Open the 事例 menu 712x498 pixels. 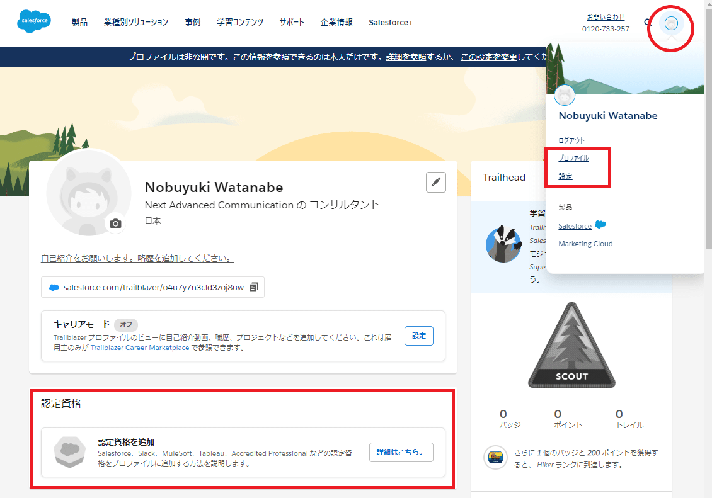coord(193,22)
